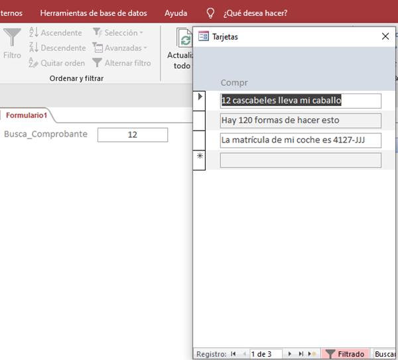The image size is (398, 360).
Task: Click the Filtro funnel icon
Action: pyautogui.click(x=12, y=37)
